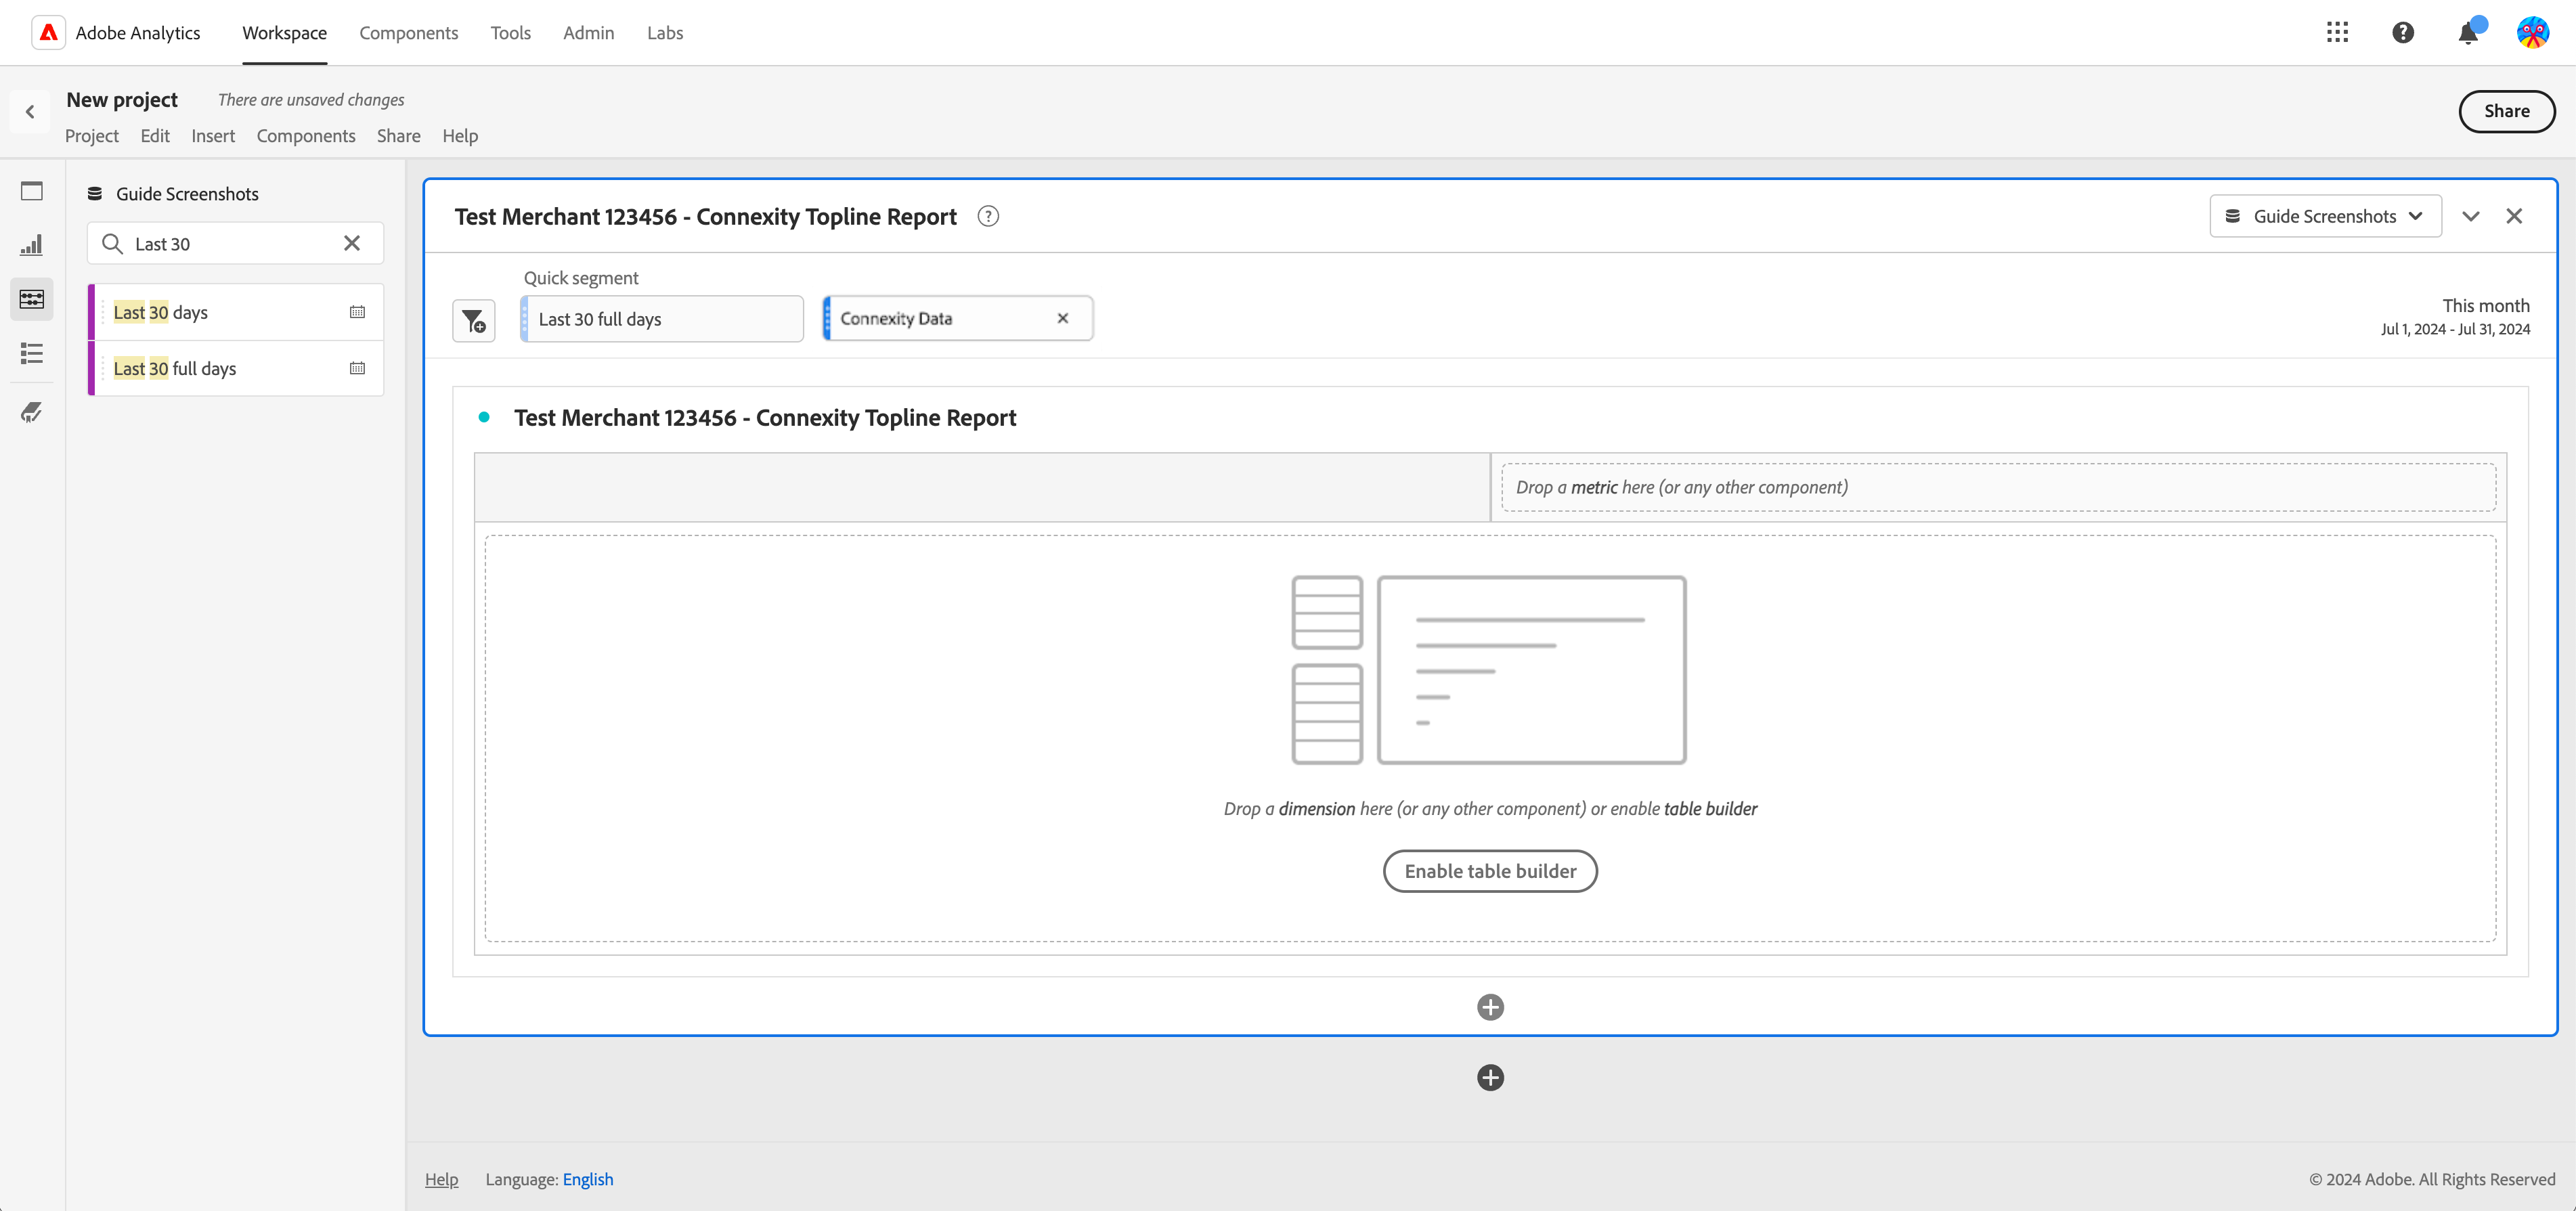2576x1211 pixels.
Task: Open the Edit menu
Action: coord(154,136)
